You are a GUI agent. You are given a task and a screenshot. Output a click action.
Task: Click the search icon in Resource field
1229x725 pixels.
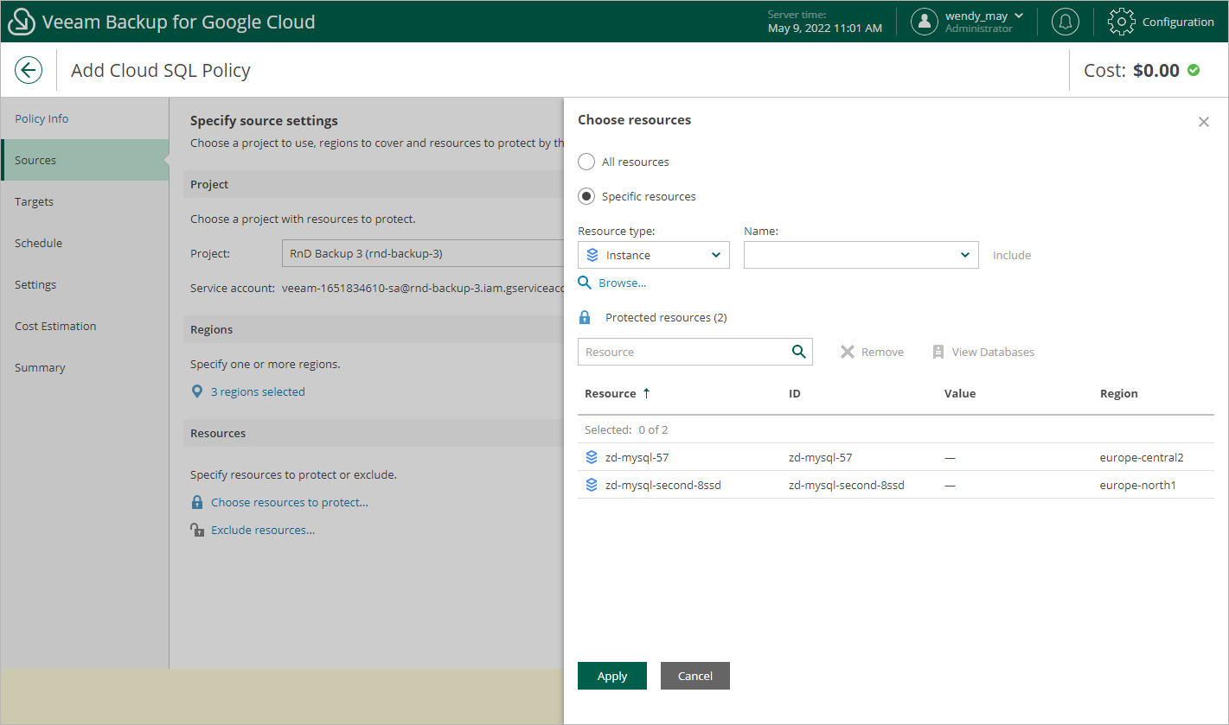pyautogui.click(x=799, y=352)
